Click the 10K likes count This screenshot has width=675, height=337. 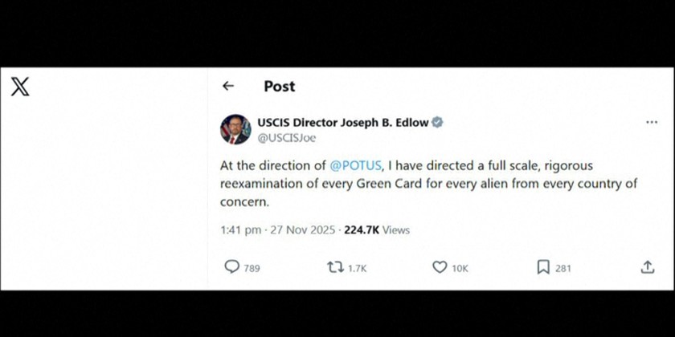[460, 268]
